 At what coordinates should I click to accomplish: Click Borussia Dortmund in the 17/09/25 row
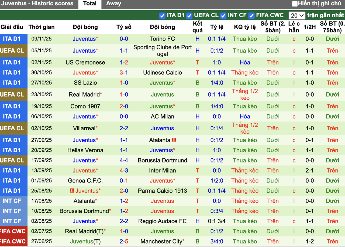tap(163, 161)
